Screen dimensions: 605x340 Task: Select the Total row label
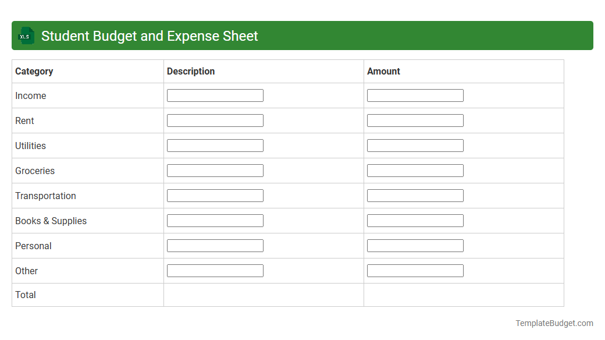(26, 295)
